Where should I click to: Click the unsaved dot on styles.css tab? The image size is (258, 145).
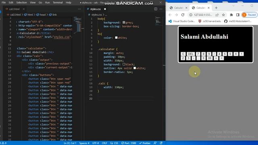[x=105, y=9]
